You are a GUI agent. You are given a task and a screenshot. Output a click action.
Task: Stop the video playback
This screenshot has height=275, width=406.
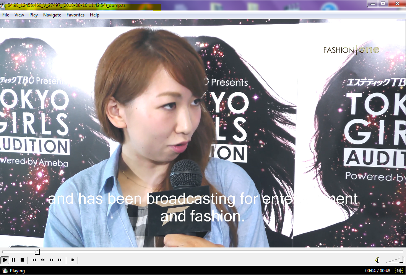click(x=22, y=260)
